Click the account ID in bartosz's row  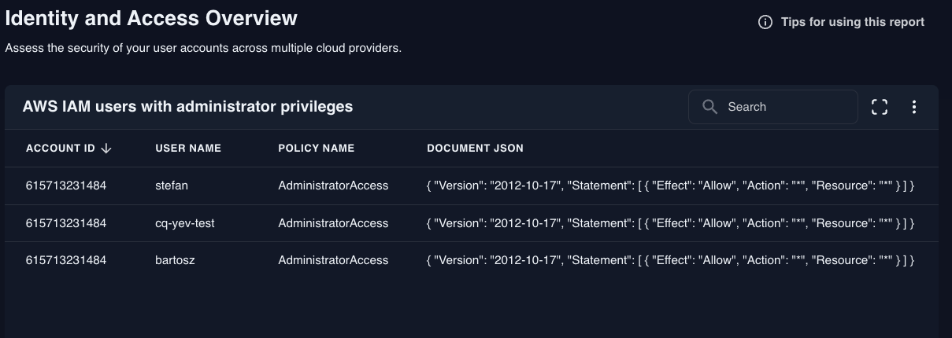[66, 260]
